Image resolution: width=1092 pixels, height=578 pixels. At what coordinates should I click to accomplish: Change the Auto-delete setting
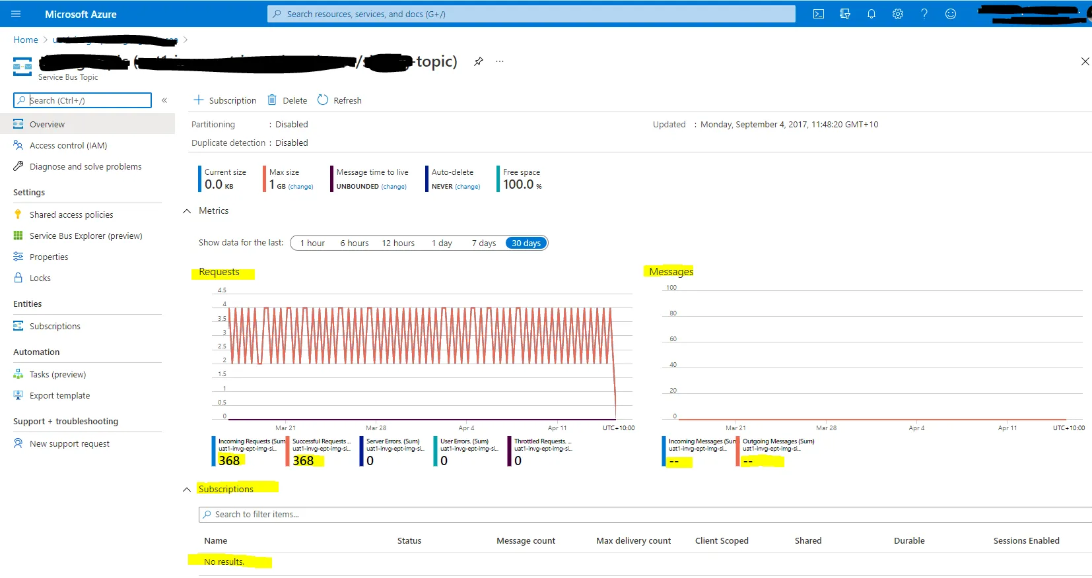467,187
